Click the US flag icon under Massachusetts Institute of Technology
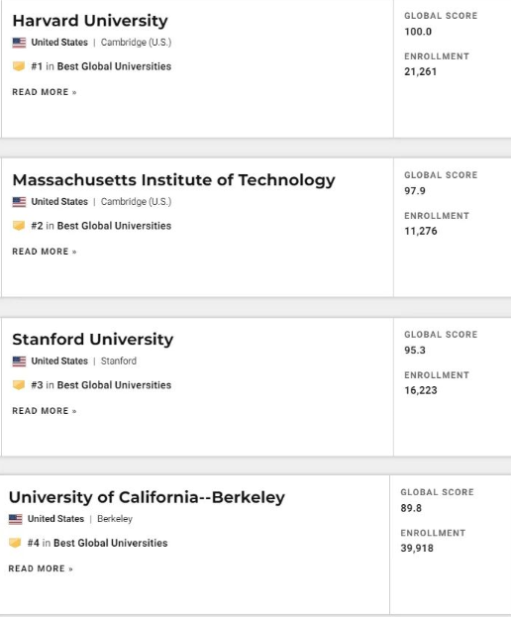 point(19,202)
